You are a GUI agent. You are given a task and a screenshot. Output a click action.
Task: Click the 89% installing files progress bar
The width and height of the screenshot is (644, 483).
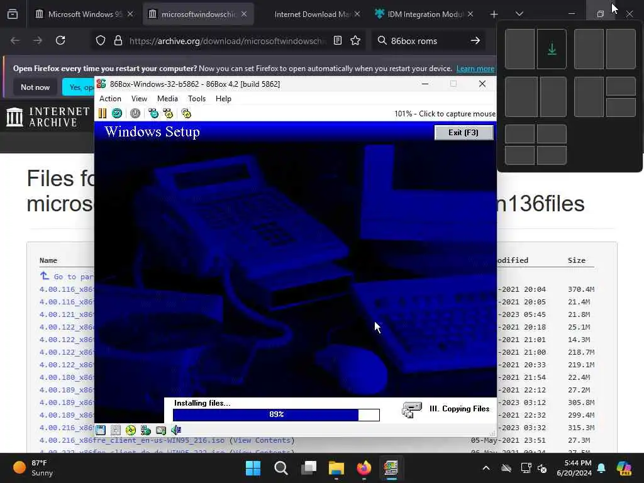tap(277, 415)
